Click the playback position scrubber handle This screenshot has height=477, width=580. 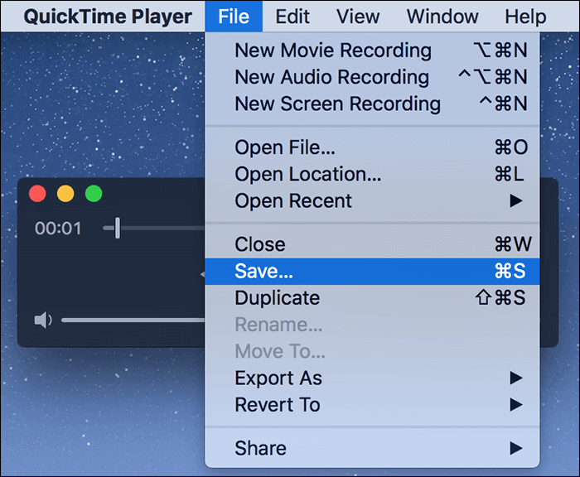(x=118, y=228)
